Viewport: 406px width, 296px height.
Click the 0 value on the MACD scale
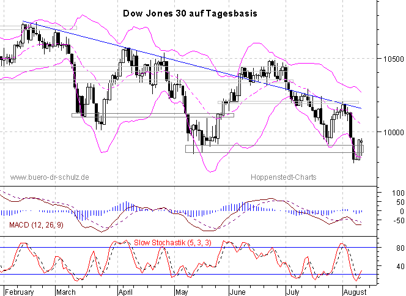(383, 212)
